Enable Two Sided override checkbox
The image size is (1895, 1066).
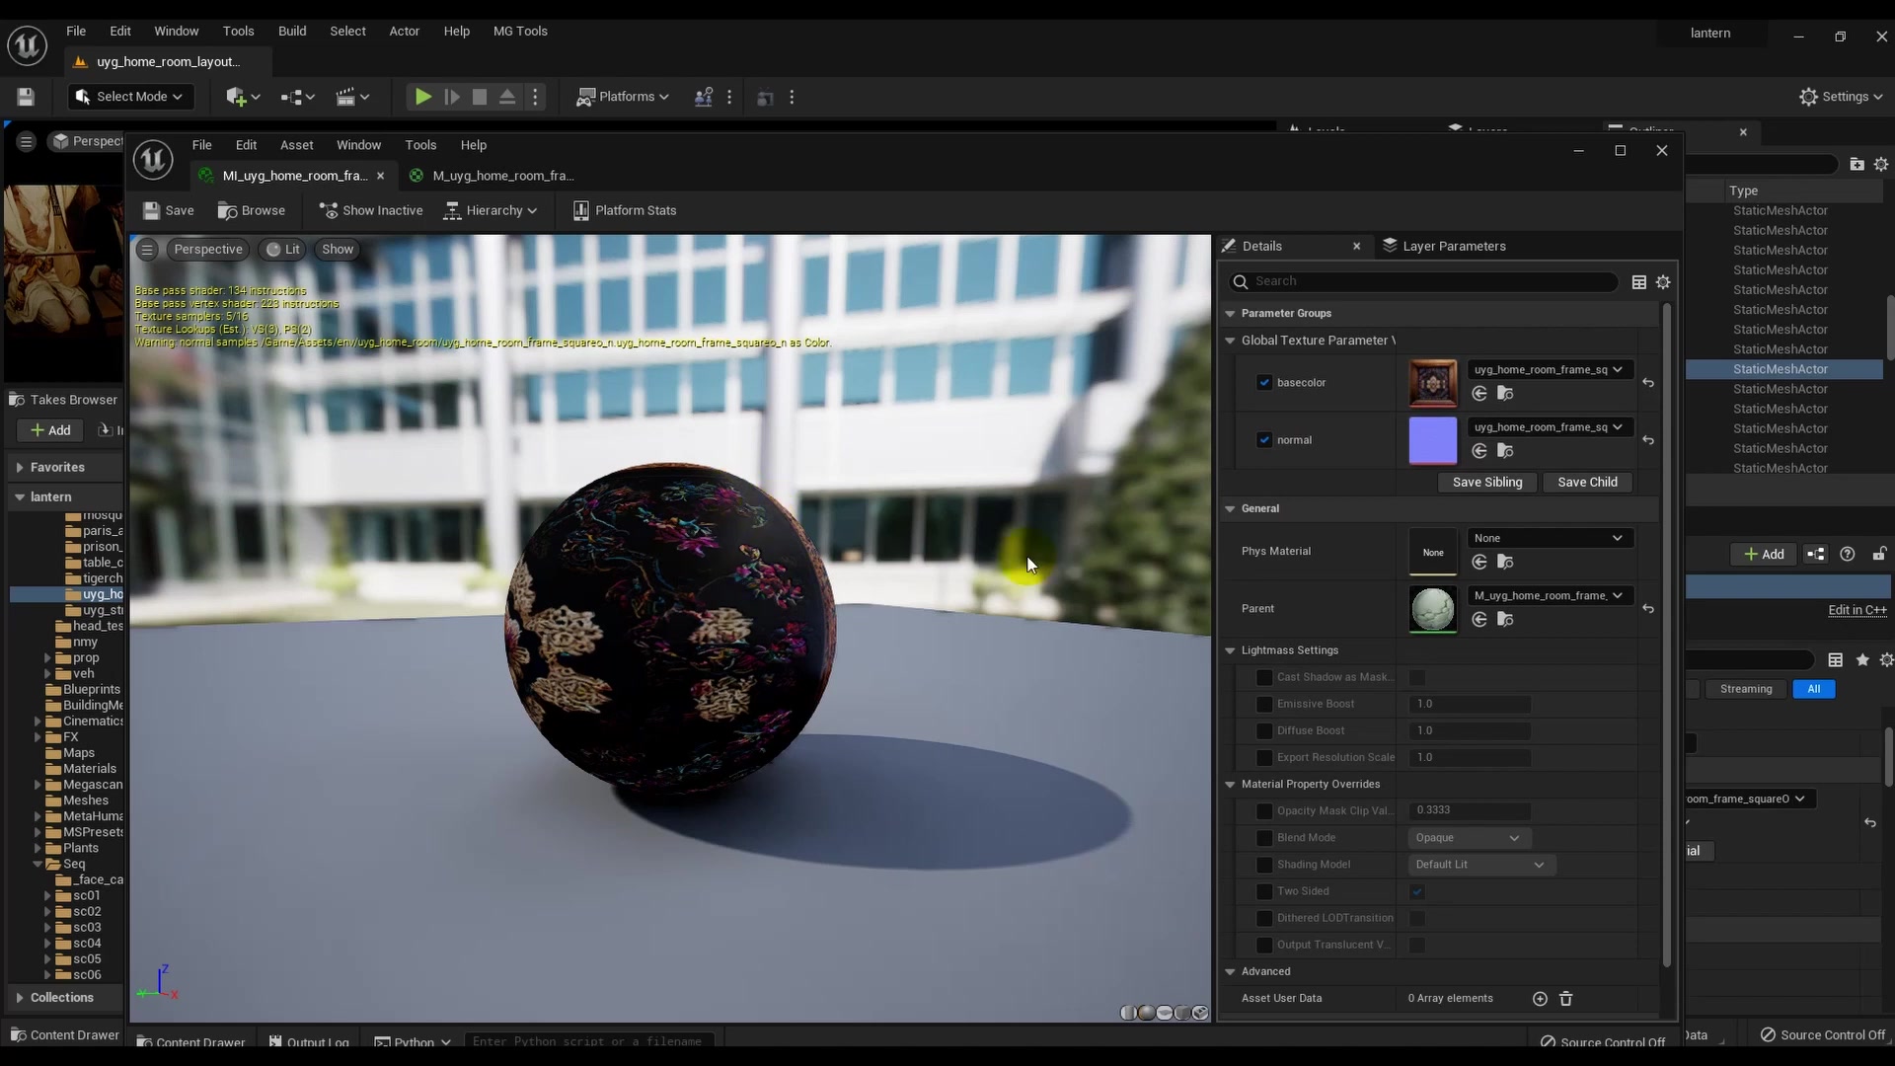tap(1264, 891)
